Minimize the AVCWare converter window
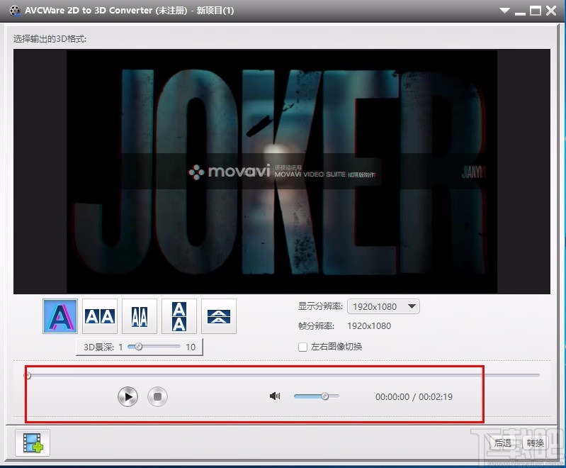Viewport: 566px width, 468px height. point(520,13)
